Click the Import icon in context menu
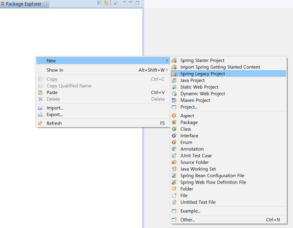This screenshot has width=293, height=228. pyautogui.click(x=40, y=108)
